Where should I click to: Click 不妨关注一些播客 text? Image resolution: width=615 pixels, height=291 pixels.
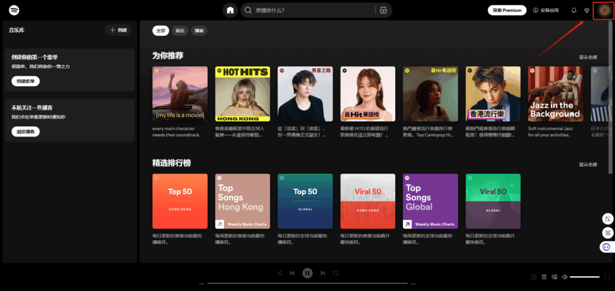[32, 108]
